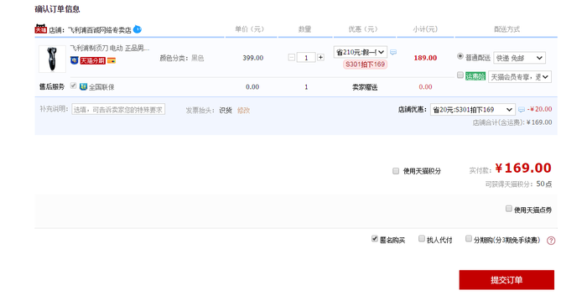Decrease quantity with the minus button

292,58
